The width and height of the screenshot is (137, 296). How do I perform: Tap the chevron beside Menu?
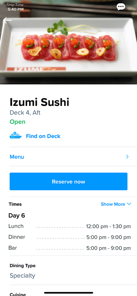coord(127,157)
